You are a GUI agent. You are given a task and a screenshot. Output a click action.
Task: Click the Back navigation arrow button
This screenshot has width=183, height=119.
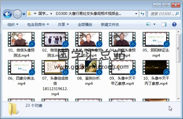click(7, 13)
